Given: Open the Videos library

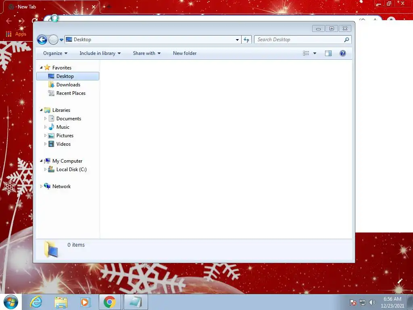Looking at the screenshot, I should [x=63, y=144].
